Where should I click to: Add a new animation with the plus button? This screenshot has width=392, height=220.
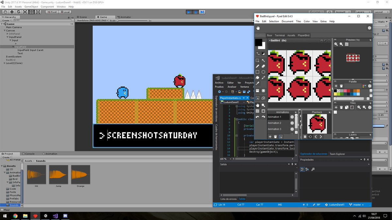pyautogui.click(x=270, y=137)
